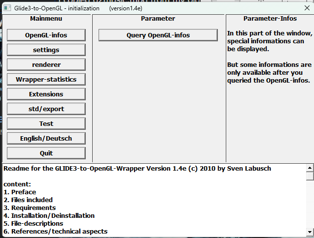Click the readme scrollbar down arrow
Image resolution: width=314 pixels, height=238 pixels.
click(310, 232)
